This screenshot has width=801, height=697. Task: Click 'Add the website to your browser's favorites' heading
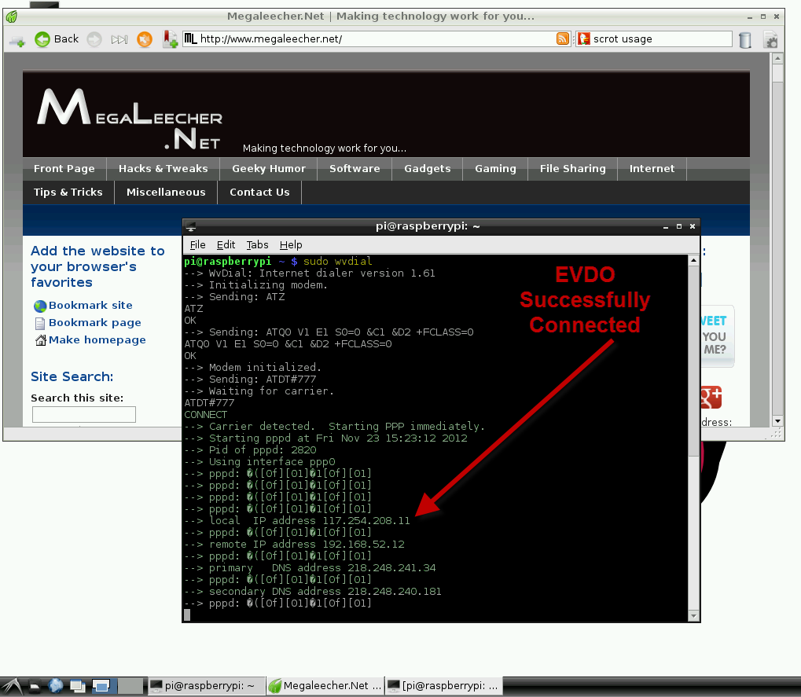tap(97, 266)
